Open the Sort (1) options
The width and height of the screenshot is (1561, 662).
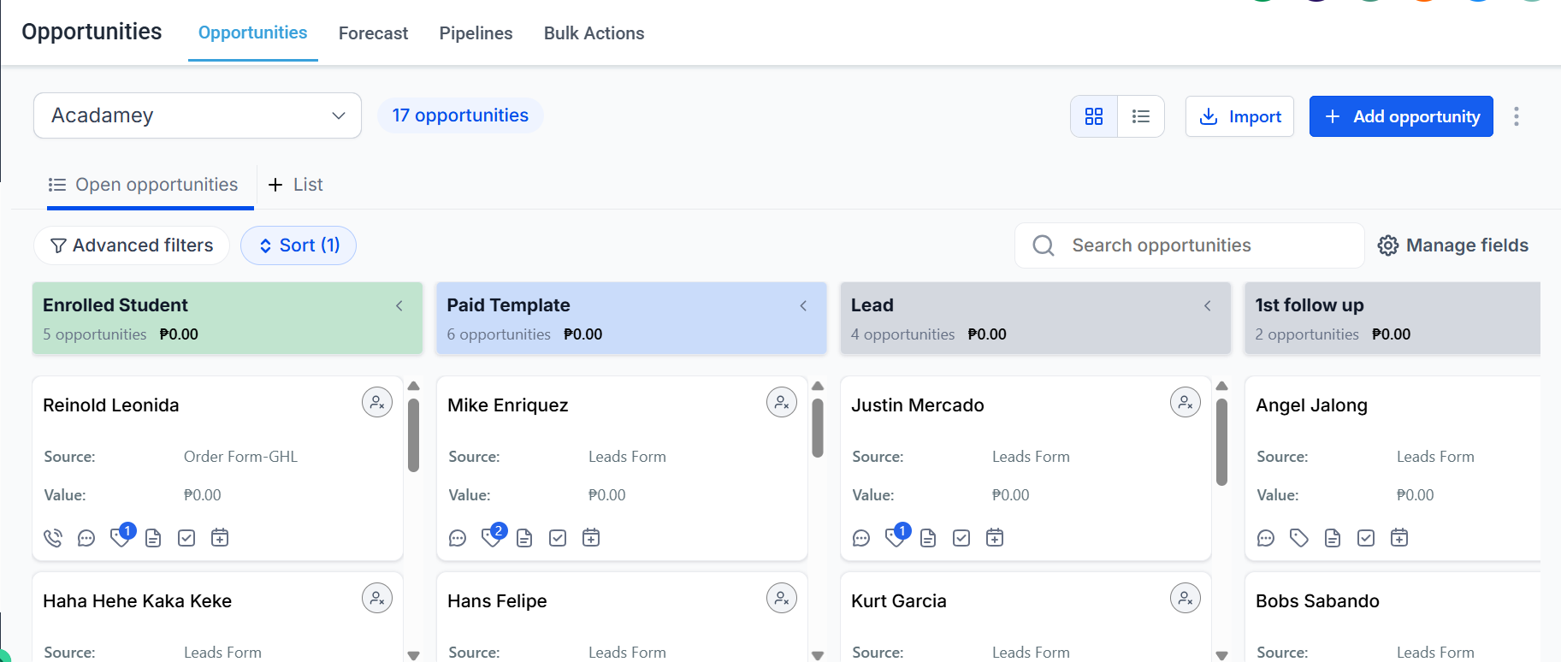pyautogui.click(x=299, y=245)
